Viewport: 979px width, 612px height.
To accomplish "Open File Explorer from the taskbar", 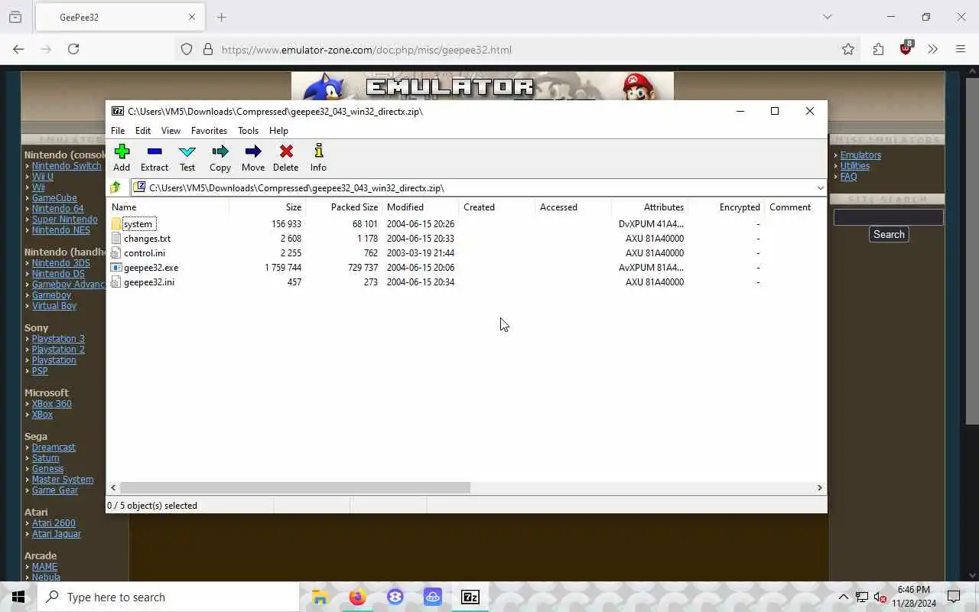I will [320, 597].
